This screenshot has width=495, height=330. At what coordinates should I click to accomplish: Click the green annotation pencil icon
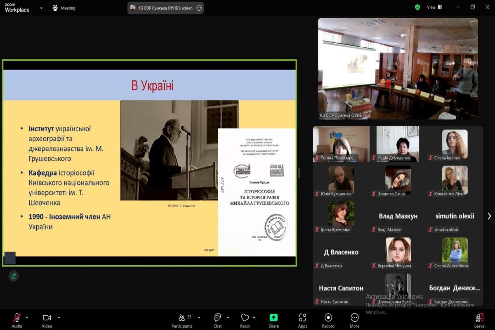[x=14, y=276]
